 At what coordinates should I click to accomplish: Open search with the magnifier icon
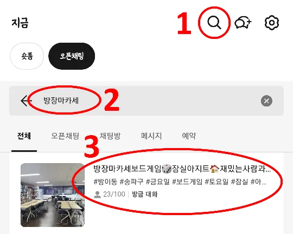click(x=214, y=23)
